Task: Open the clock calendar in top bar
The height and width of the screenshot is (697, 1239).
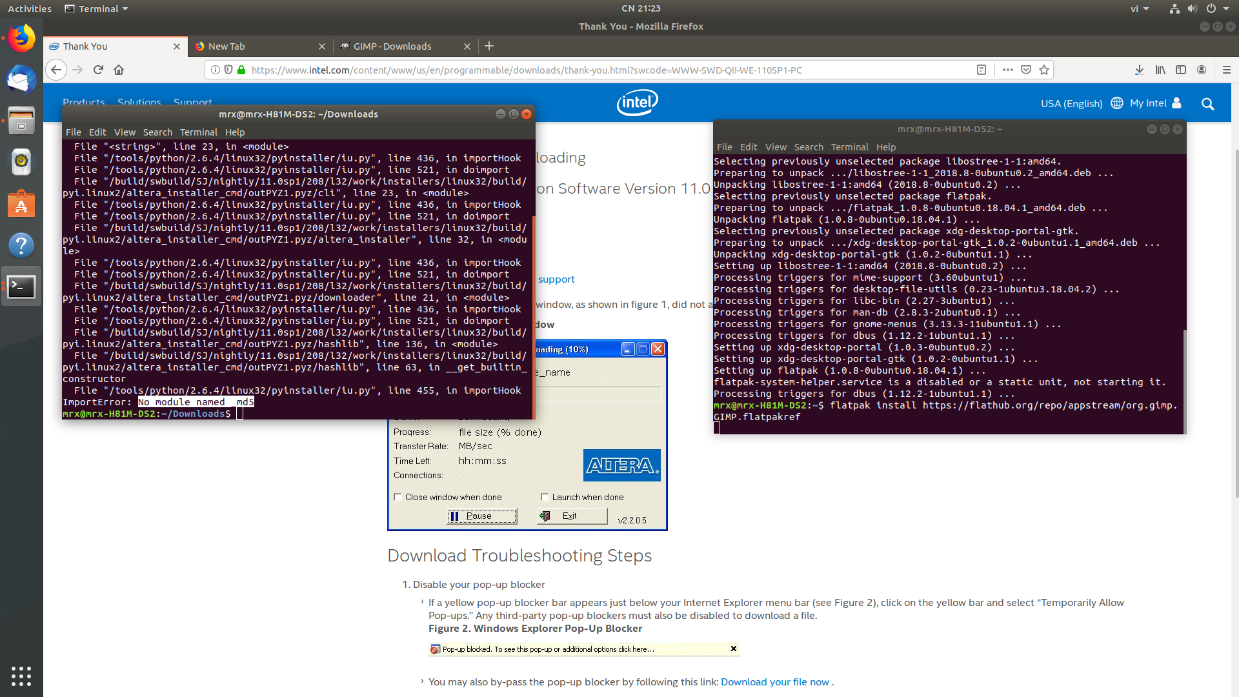Action: pos(641,8)
